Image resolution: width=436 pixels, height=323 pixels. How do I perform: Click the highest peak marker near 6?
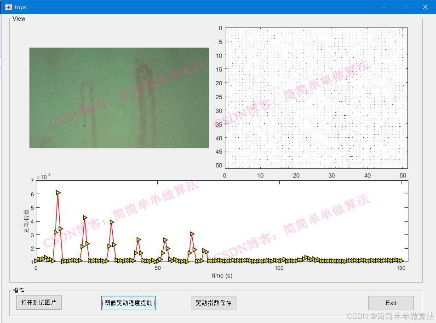click(58, 193)
